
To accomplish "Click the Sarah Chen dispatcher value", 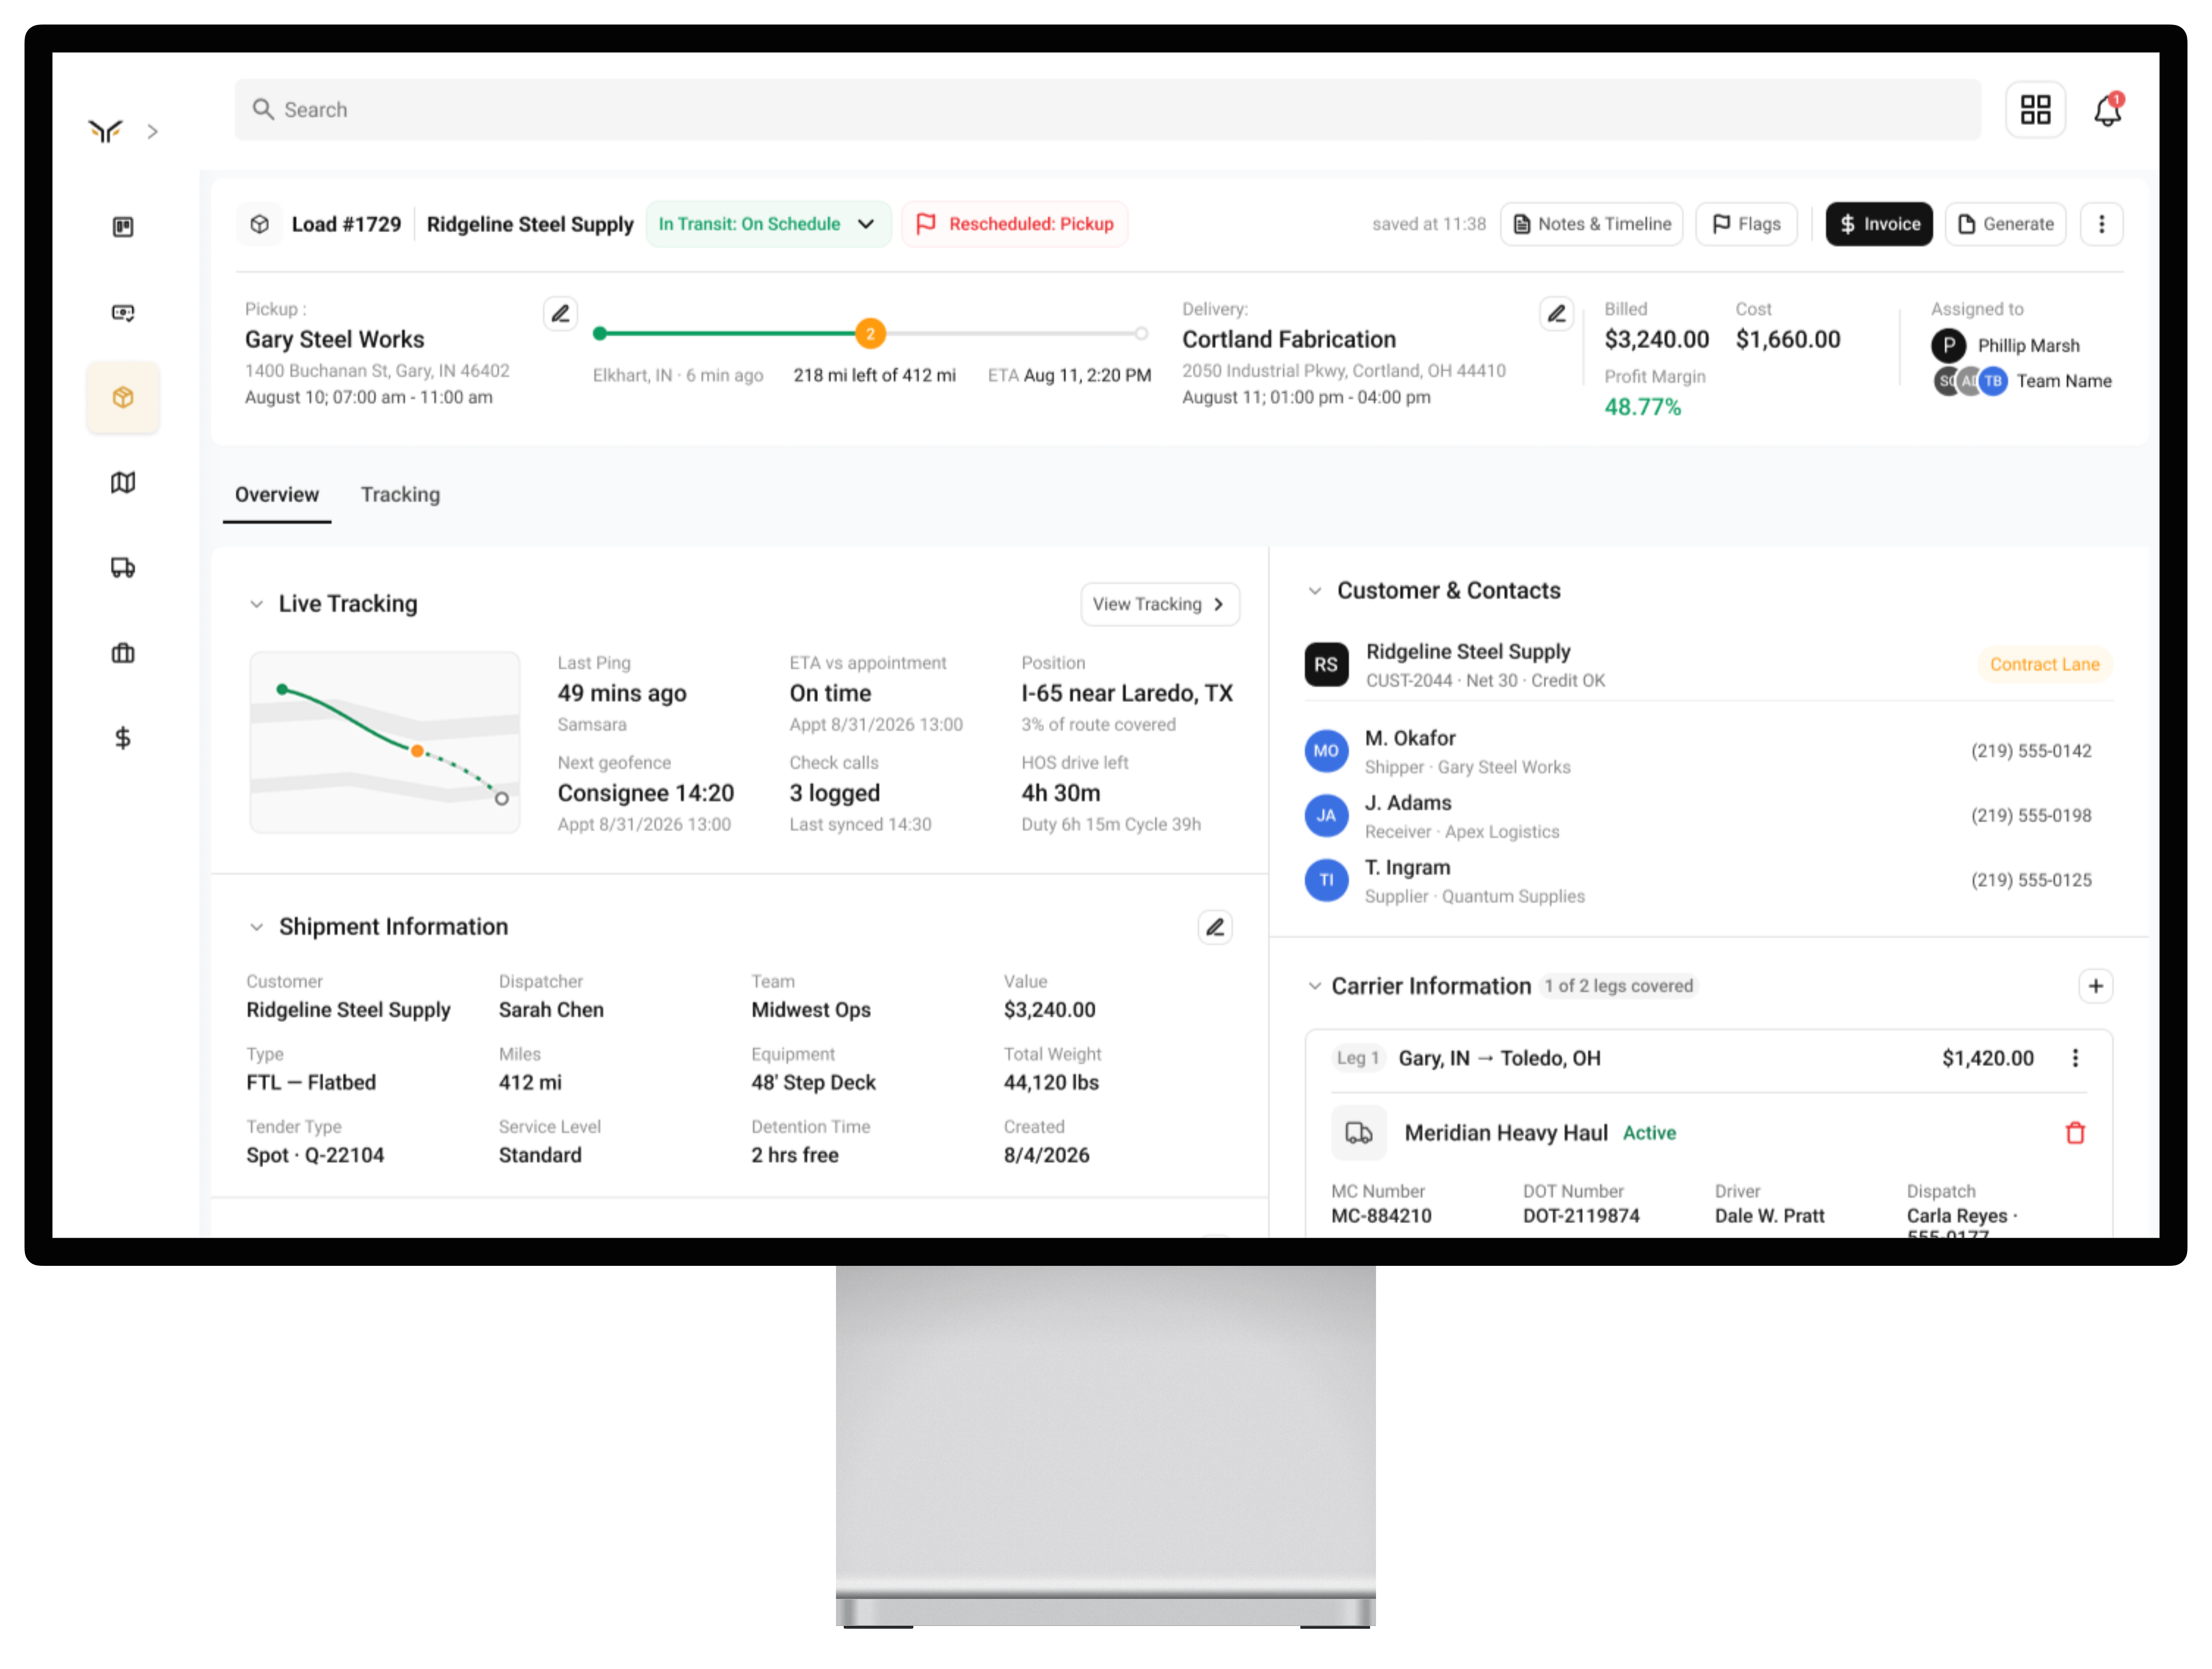I will pos(551,1011).
